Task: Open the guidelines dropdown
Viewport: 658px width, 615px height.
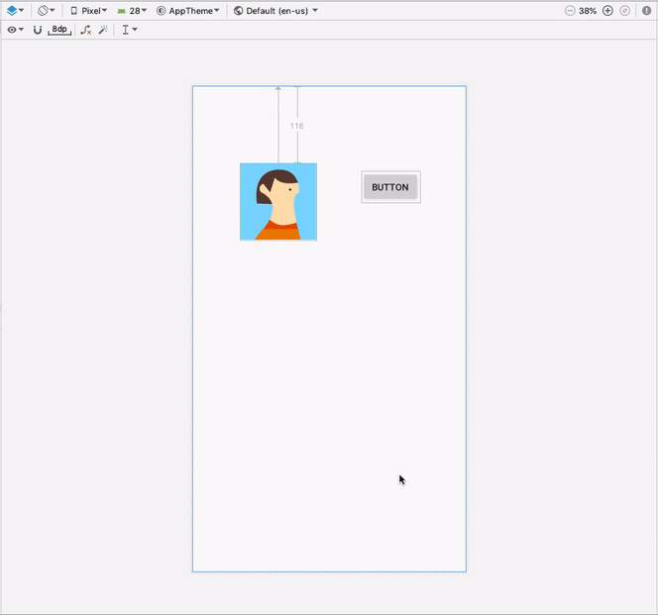Action: point(129,30)
